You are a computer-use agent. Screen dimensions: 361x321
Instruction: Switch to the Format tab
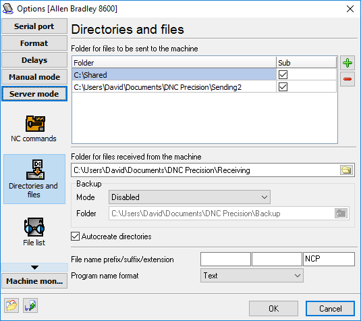pyautogui.click(x=34, y=43)
